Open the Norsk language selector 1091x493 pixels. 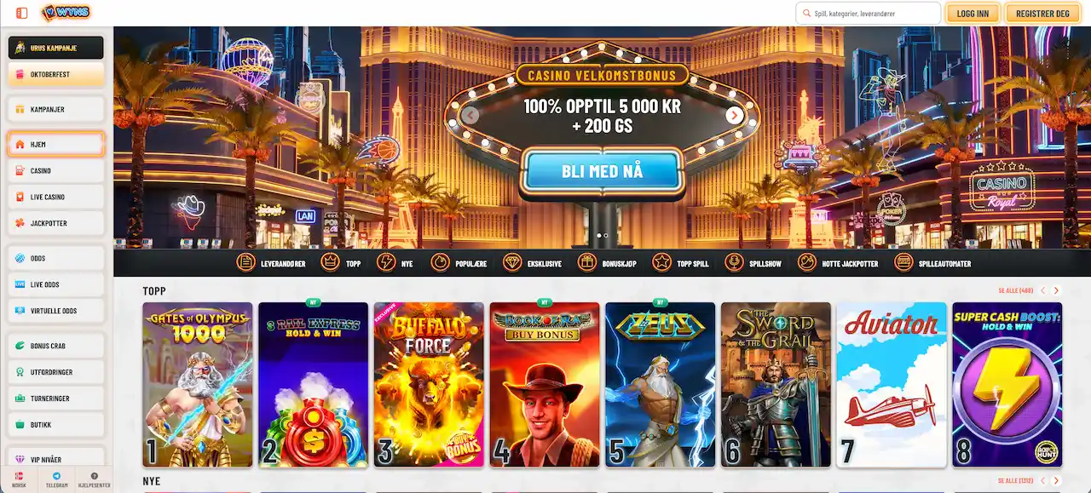click(x=19, y=479)
